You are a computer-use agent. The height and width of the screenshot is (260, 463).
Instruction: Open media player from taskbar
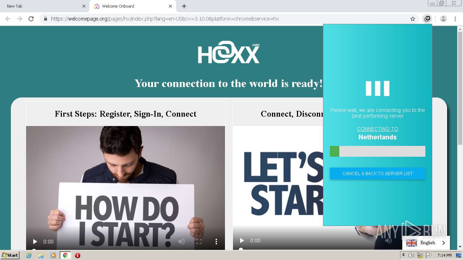53,255
